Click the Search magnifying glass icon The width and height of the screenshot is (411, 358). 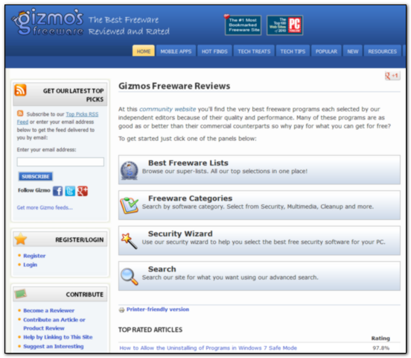[x=130, y=276]
